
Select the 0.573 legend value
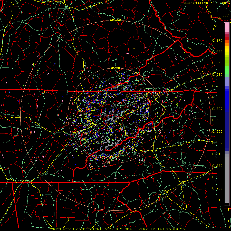click(x=217, y=120)
